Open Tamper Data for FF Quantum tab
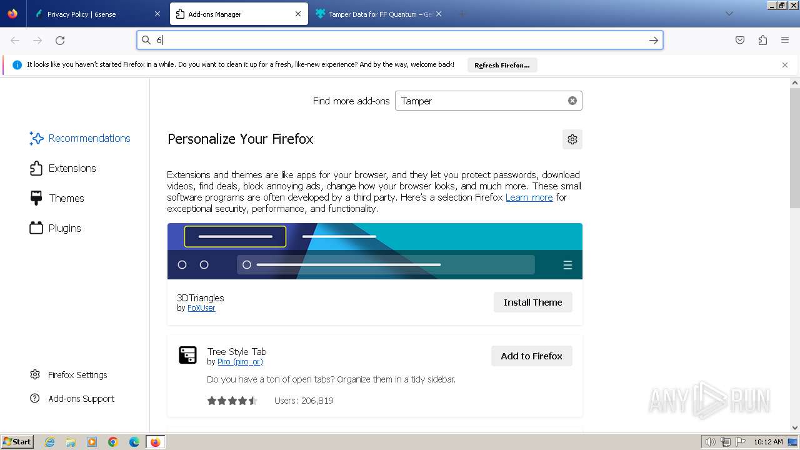This screenshot has height=450, width=800. pos(379,14)
